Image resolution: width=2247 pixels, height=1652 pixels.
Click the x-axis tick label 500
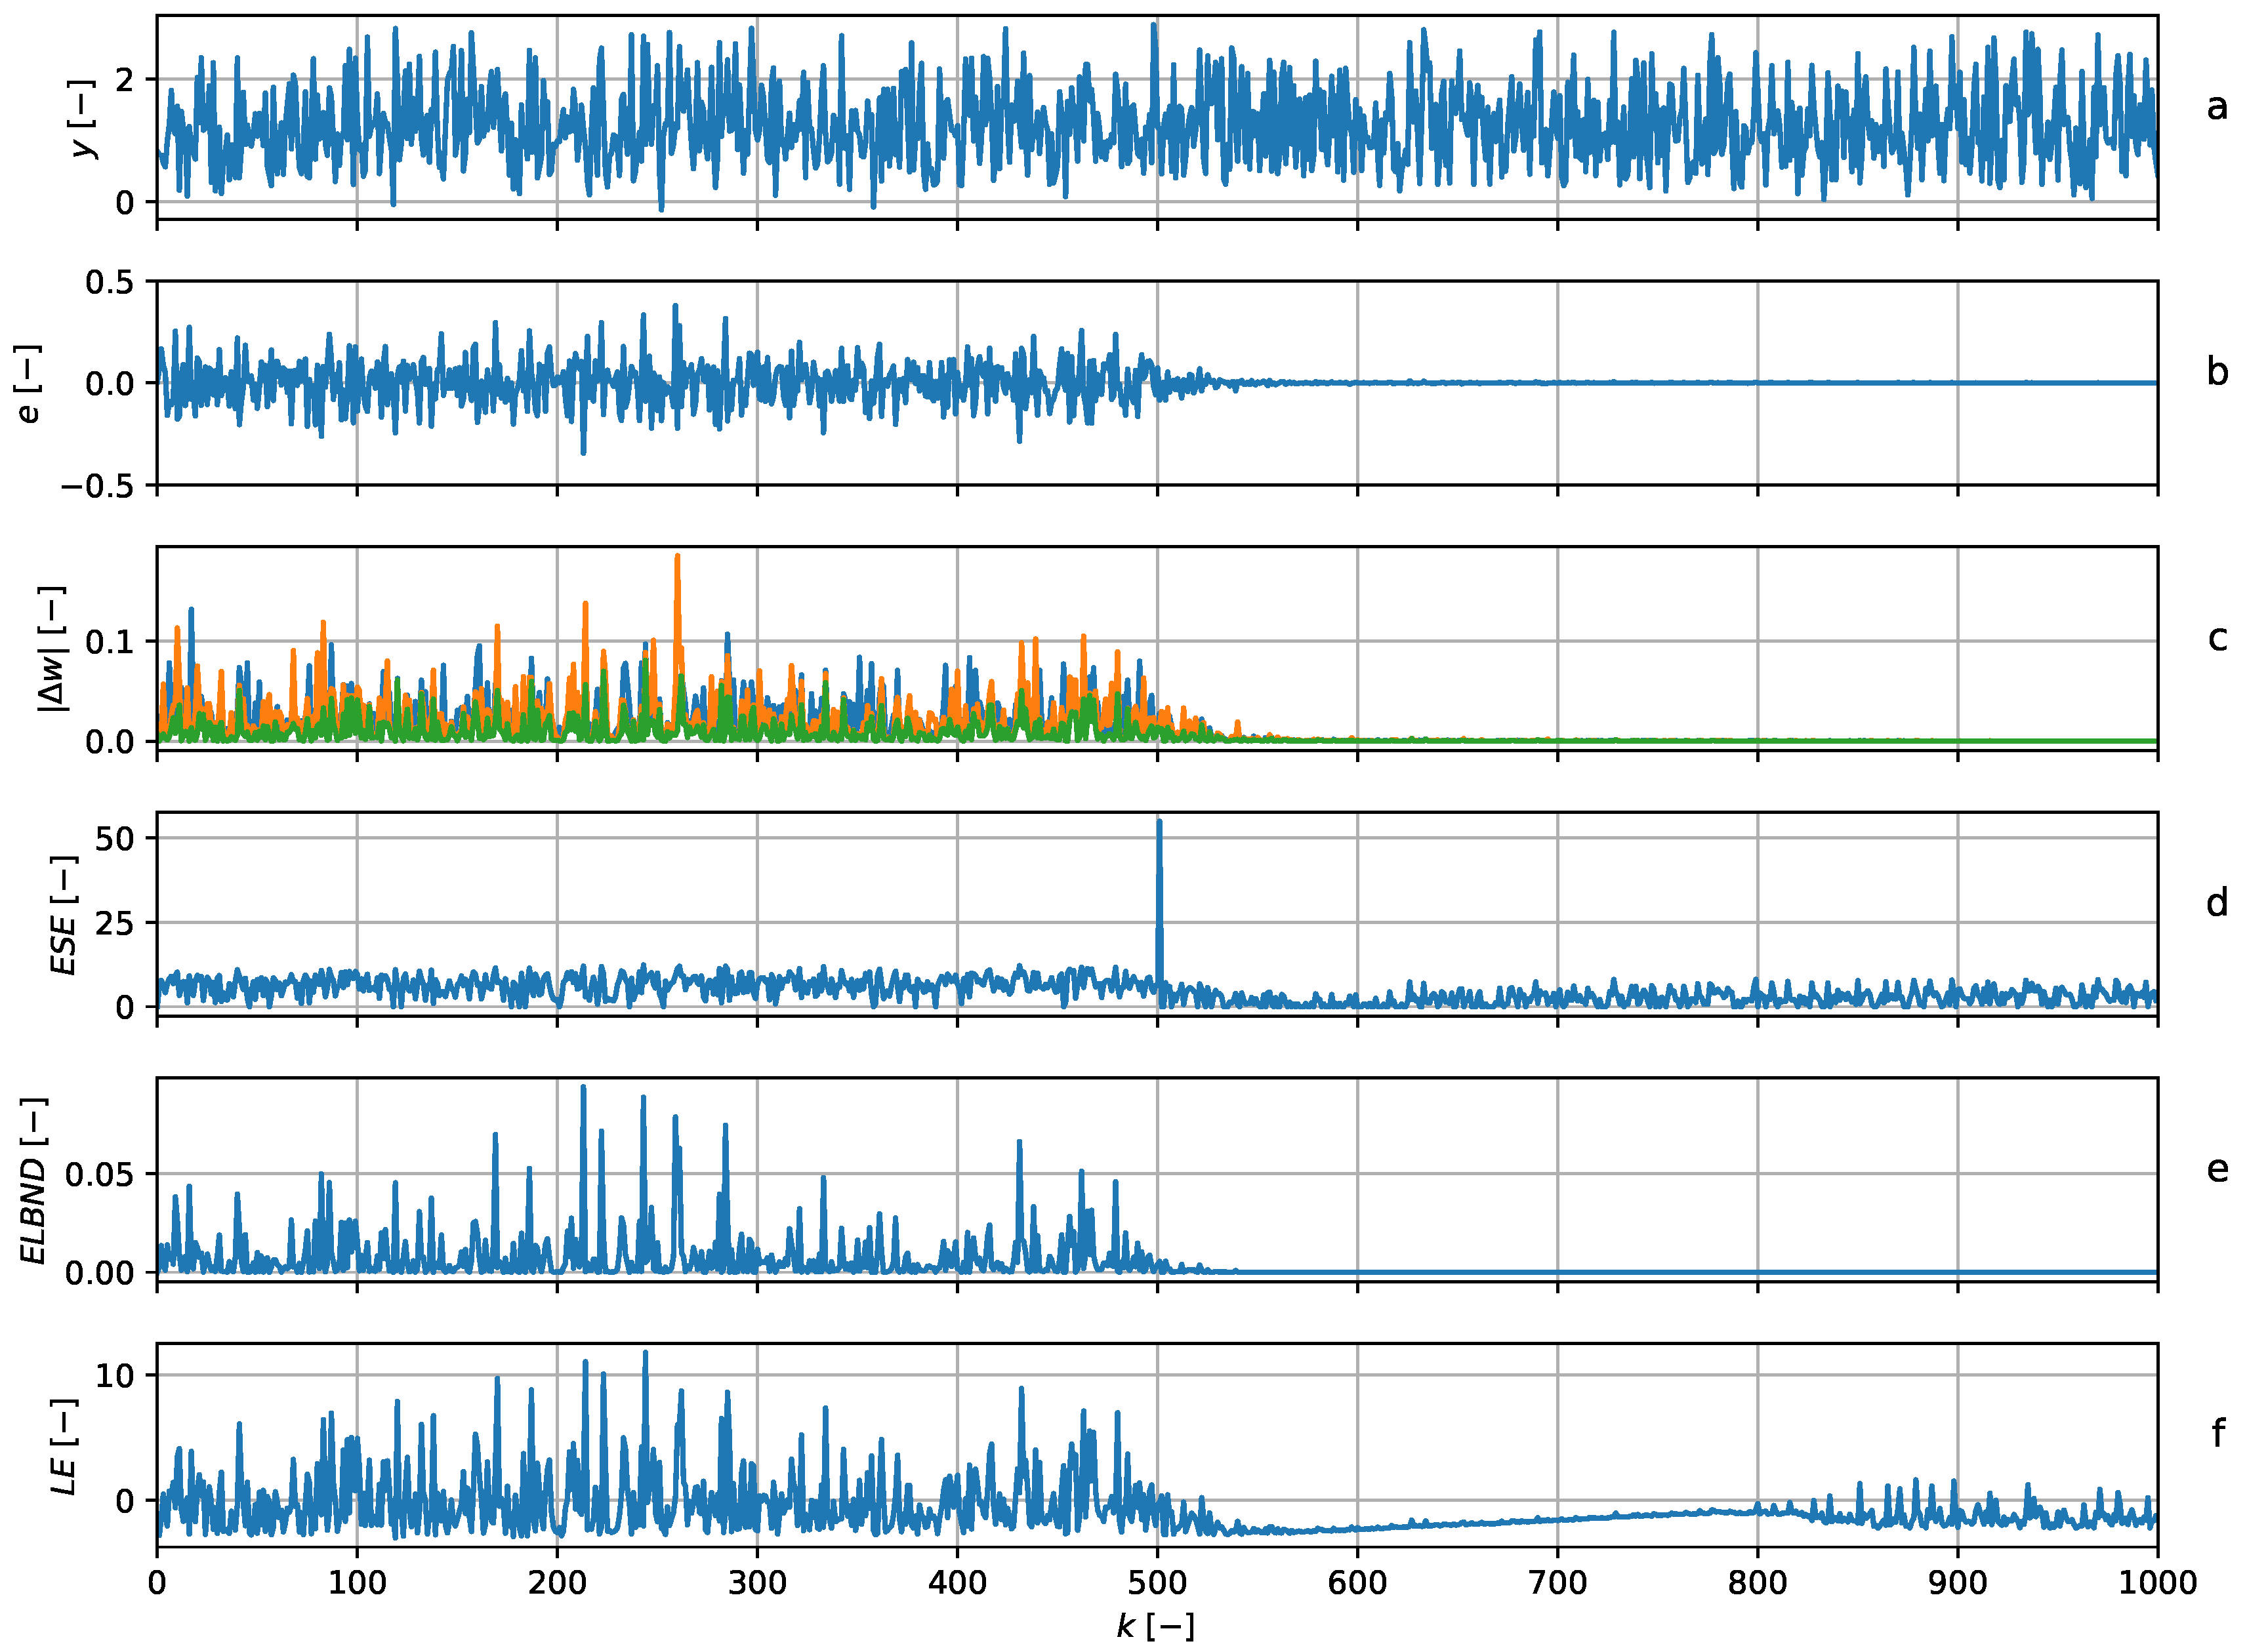pos(1157,1583)
